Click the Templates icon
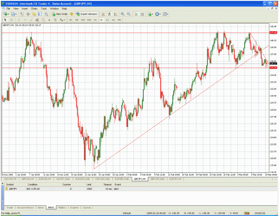This screenshot has width=279, height=216. (x=165, y=14)
